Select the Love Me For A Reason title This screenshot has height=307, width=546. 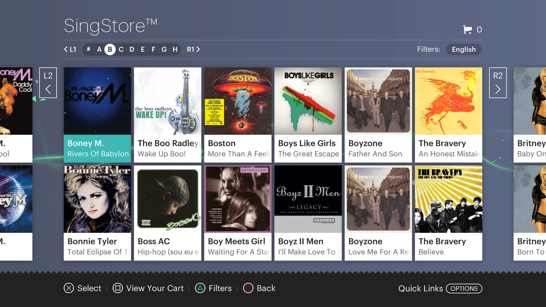[x=379, y=252]
